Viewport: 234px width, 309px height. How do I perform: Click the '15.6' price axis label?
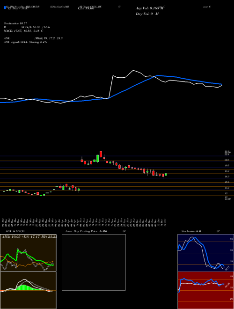coord(227,182)
